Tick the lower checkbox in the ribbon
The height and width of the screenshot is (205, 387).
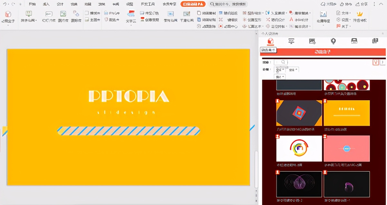(x=87, y=20)
